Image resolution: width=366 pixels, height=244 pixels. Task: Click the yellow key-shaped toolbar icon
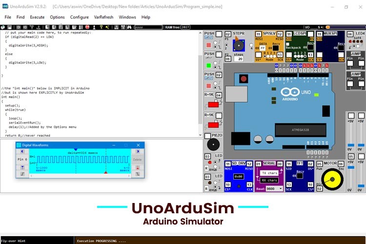click(101, 27)
